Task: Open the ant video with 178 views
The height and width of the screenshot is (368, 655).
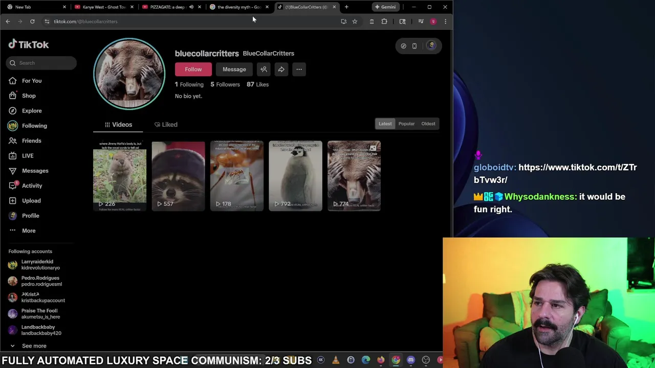Action: pyautogui.click(x=237, y=176)
